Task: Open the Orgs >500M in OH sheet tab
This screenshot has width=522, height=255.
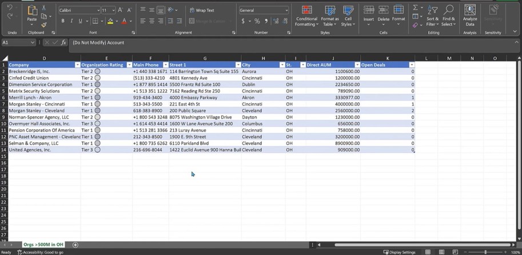Action: pyautogui.click(x=43, y=245)
